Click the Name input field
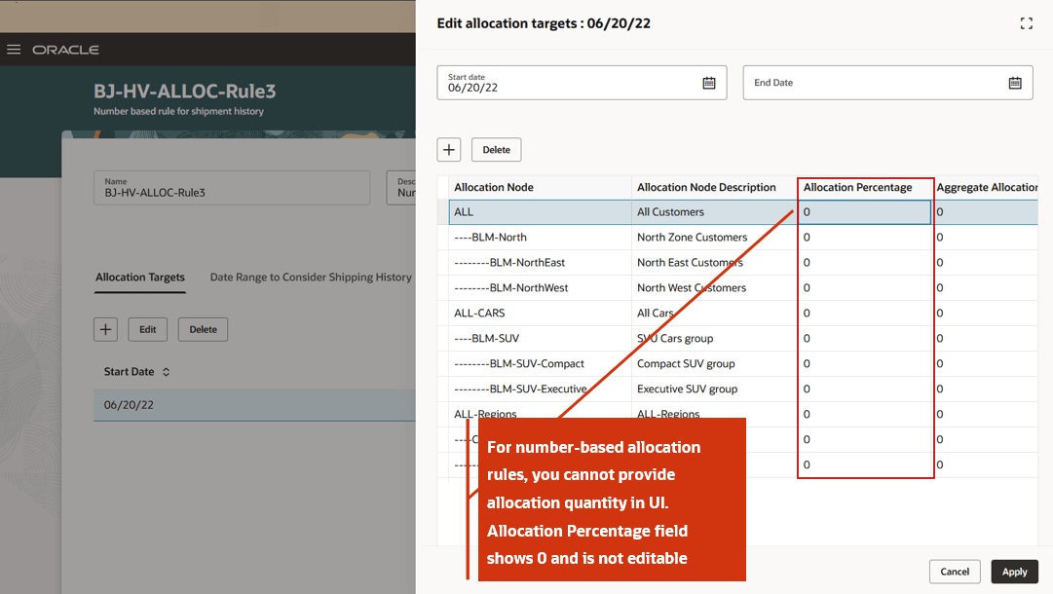This screenshot has height=594, width=1053. (232, 187)
